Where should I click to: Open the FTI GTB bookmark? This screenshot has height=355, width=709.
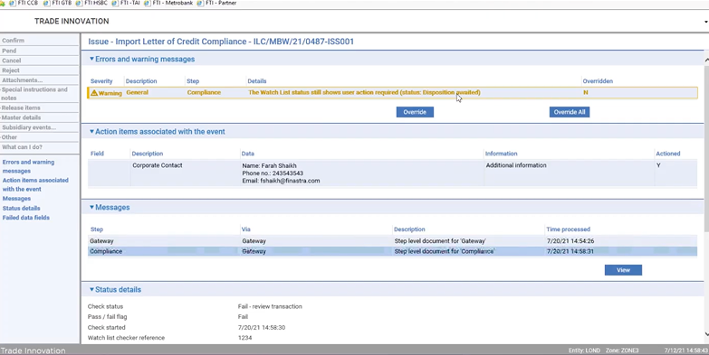click(x=58, y=3)
